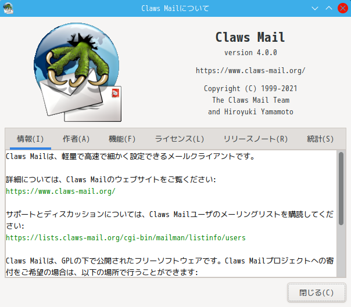Image resolution: width=351 pixels, height=307 pixels.
Task: Click the large Claws Mail logo image
Action: [x=77, y=72]
